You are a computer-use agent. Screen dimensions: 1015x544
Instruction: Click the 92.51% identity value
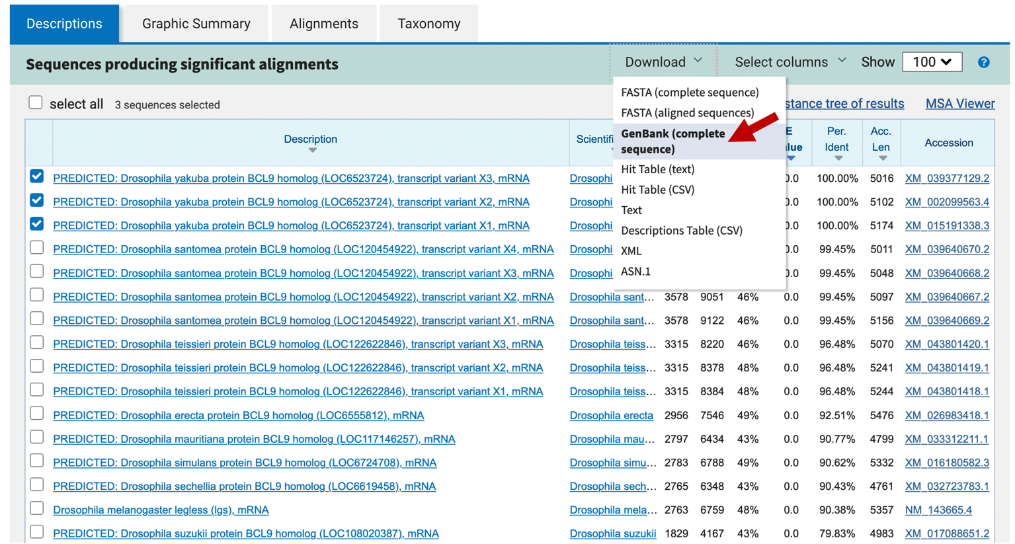click(837, 415)
